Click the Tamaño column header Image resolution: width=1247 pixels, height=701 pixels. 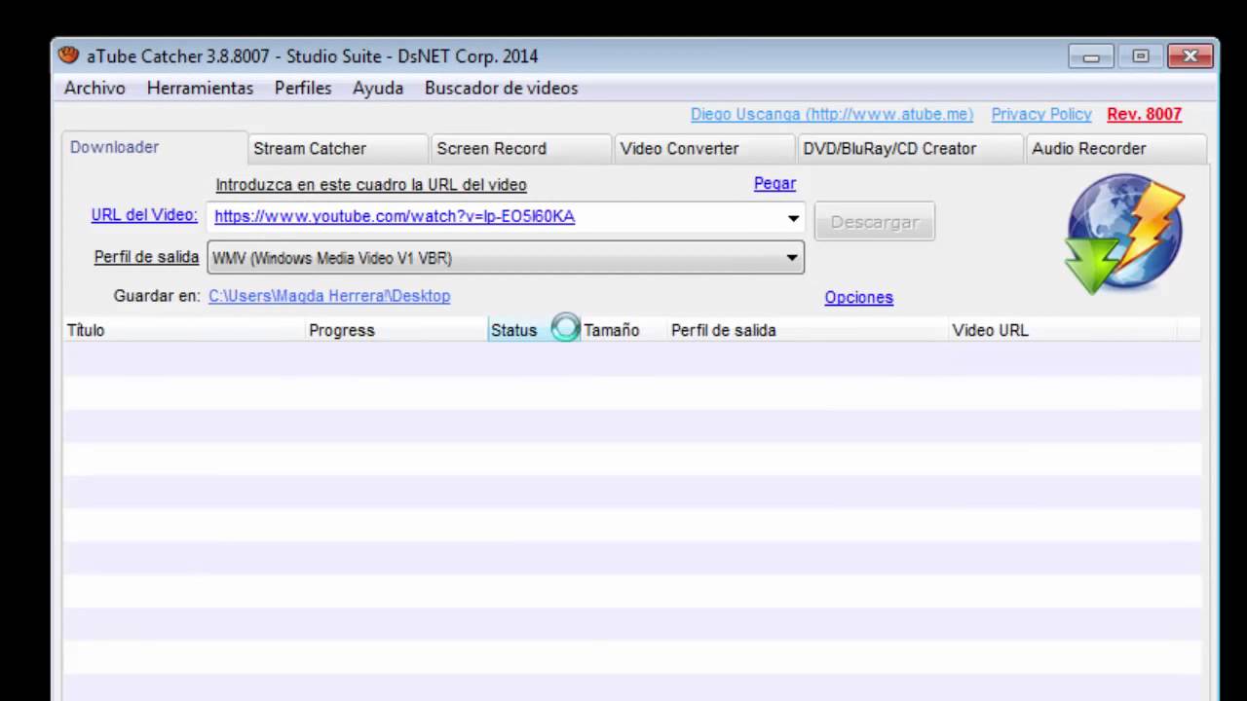pyautogui.click(x=623, y=330)
